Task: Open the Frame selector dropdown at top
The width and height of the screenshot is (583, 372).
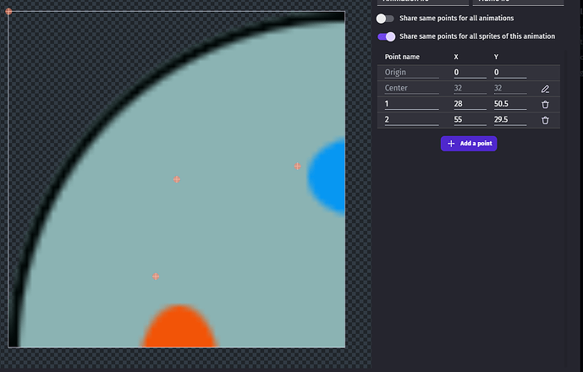Action: point(517,3)
